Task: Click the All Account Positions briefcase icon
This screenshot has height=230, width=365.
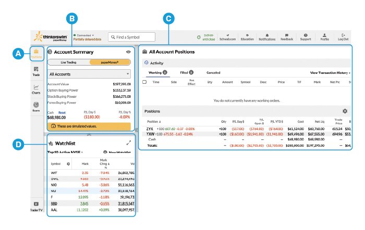Action: pyautogui.click(x=144, y=52)
